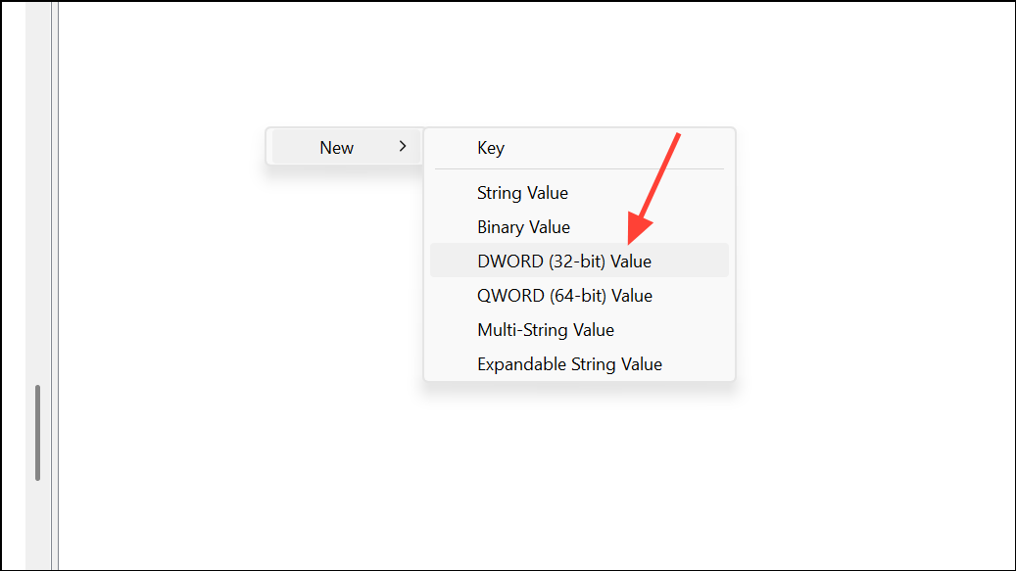1016x571 pixels.
Task: Open the New context menu item
Action: pyautogui.click(x=346, y=147)
